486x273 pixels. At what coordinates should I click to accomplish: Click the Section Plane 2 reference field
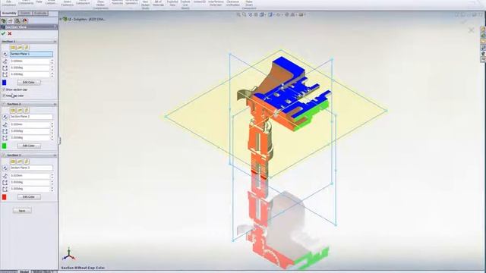tap(31, 117)
